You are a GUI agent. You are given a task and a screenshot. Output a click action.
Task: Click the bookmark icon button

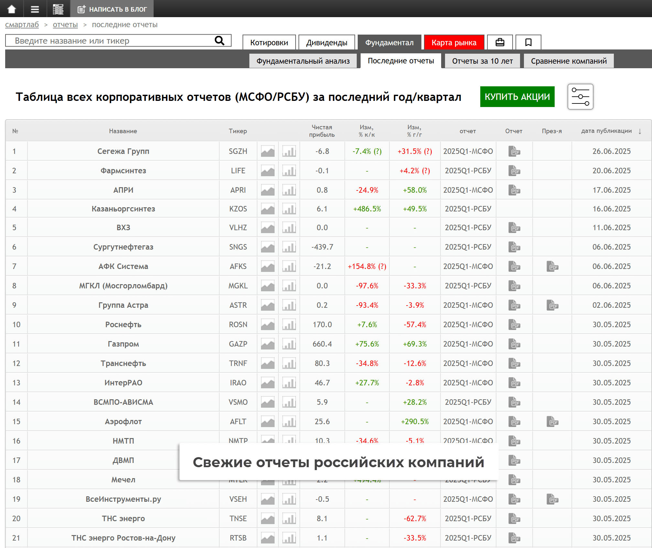click(x=528, y=42)
